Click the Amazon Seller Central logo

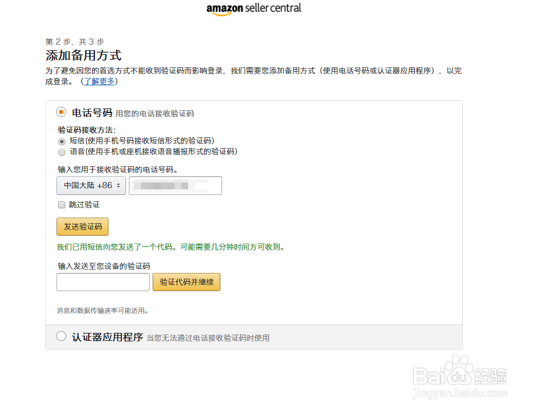[254, 9]
